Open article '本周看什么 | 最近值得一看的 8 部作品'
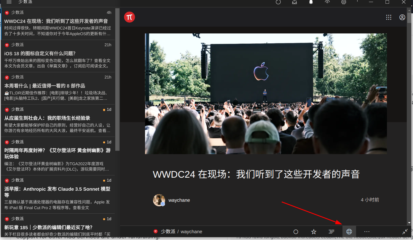The height and width of the screenshot is (240, 413). click(58, 88)
